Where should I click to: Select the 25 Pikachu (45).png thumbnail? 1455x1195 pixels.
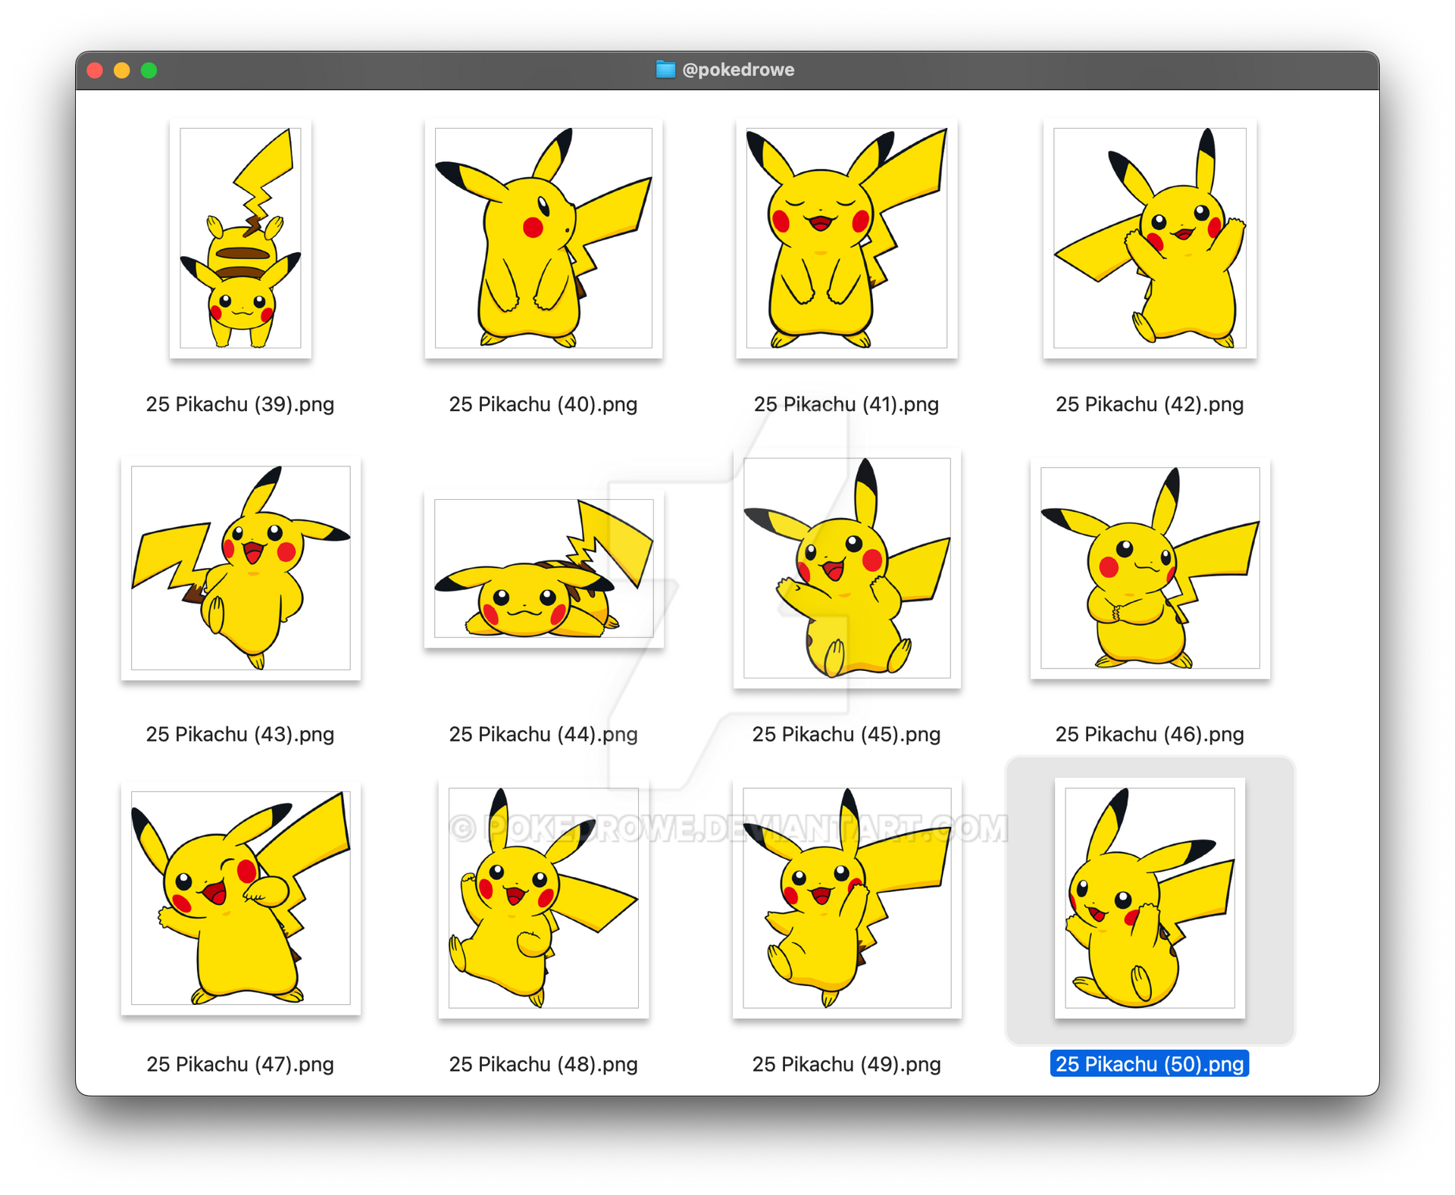pyautogui.click(x=846, y=568)
